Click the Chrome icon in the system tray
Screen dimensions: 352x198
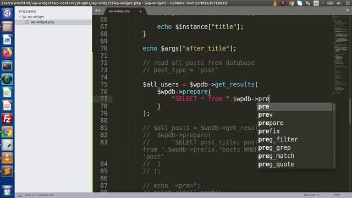[x=291, y=3]
